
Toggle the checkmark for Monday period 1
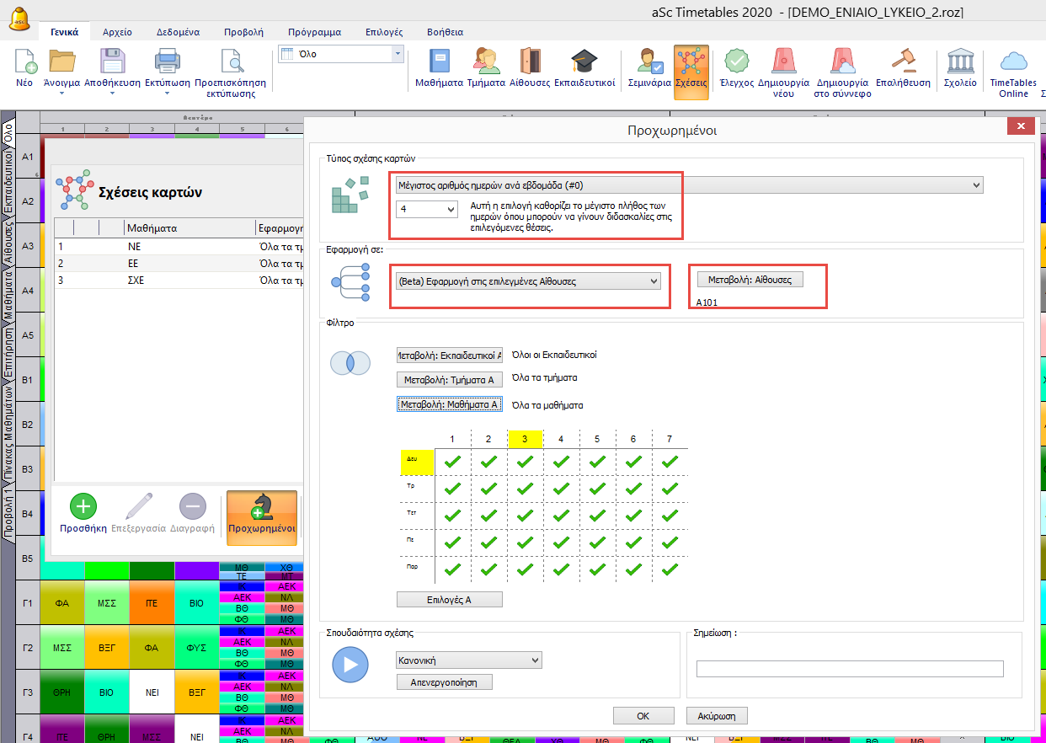coord(453,461)
